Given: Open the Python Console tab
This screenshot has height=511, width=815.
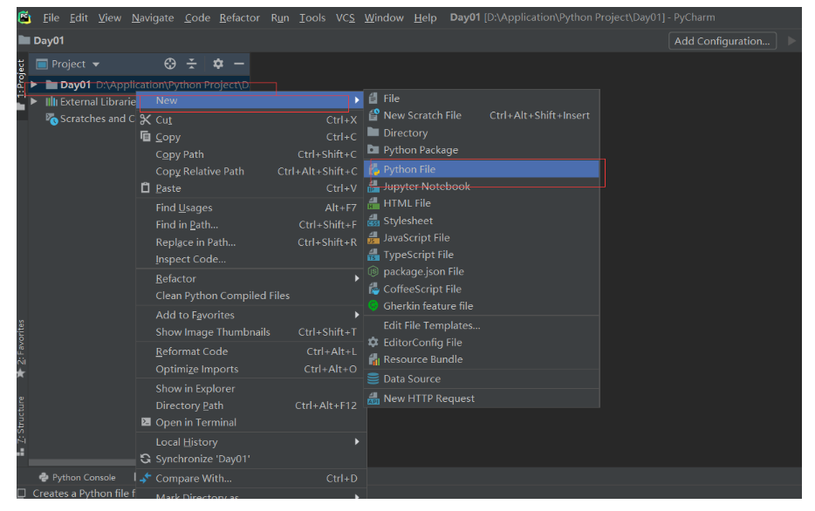Looking at the screenshot, I should point(78,477).
